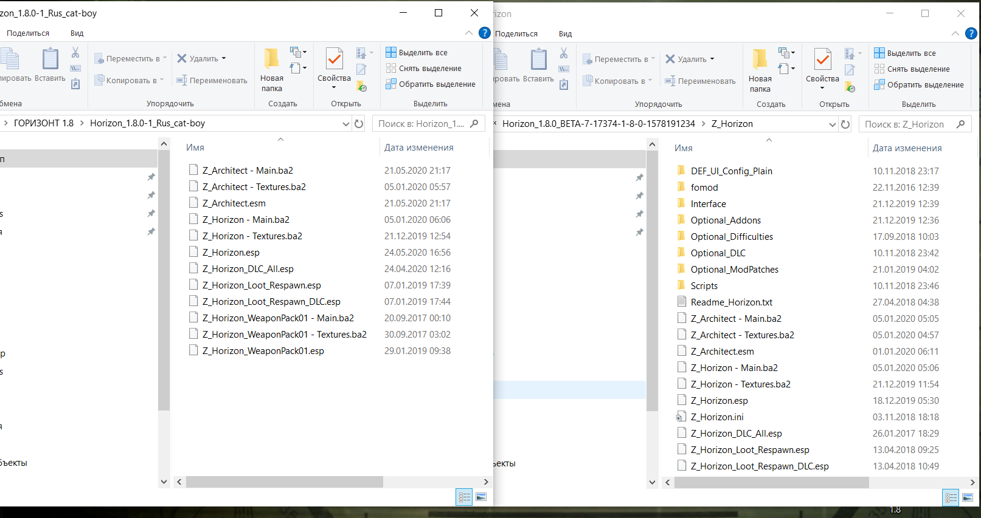Collapse the ribbon using the chevron in the left window
This screenshot has width=981, height=518.
pos(468,33)
